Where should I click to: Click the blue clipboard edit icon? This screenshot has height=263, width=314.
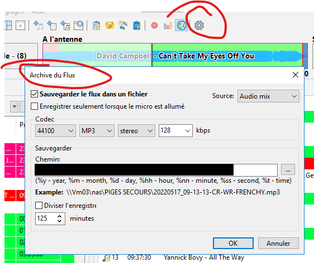[137, 26]
